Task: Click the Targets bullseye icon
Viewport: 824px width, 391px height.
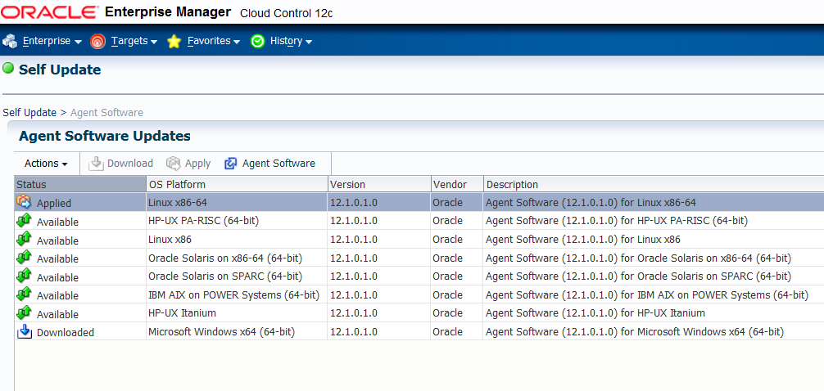Action: click(97, 41)
